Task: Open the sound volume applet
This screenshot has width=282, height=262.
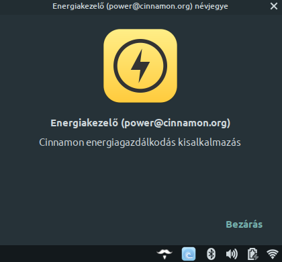Action: [232, 254]
